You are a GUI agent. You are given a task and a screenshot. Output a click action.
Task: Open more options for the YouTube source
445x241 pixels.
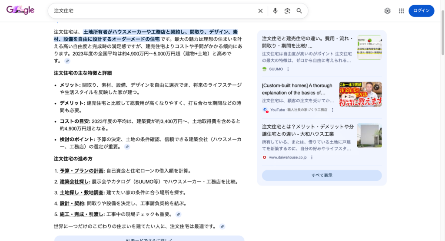pyautogui.click(x=332, y=110)
